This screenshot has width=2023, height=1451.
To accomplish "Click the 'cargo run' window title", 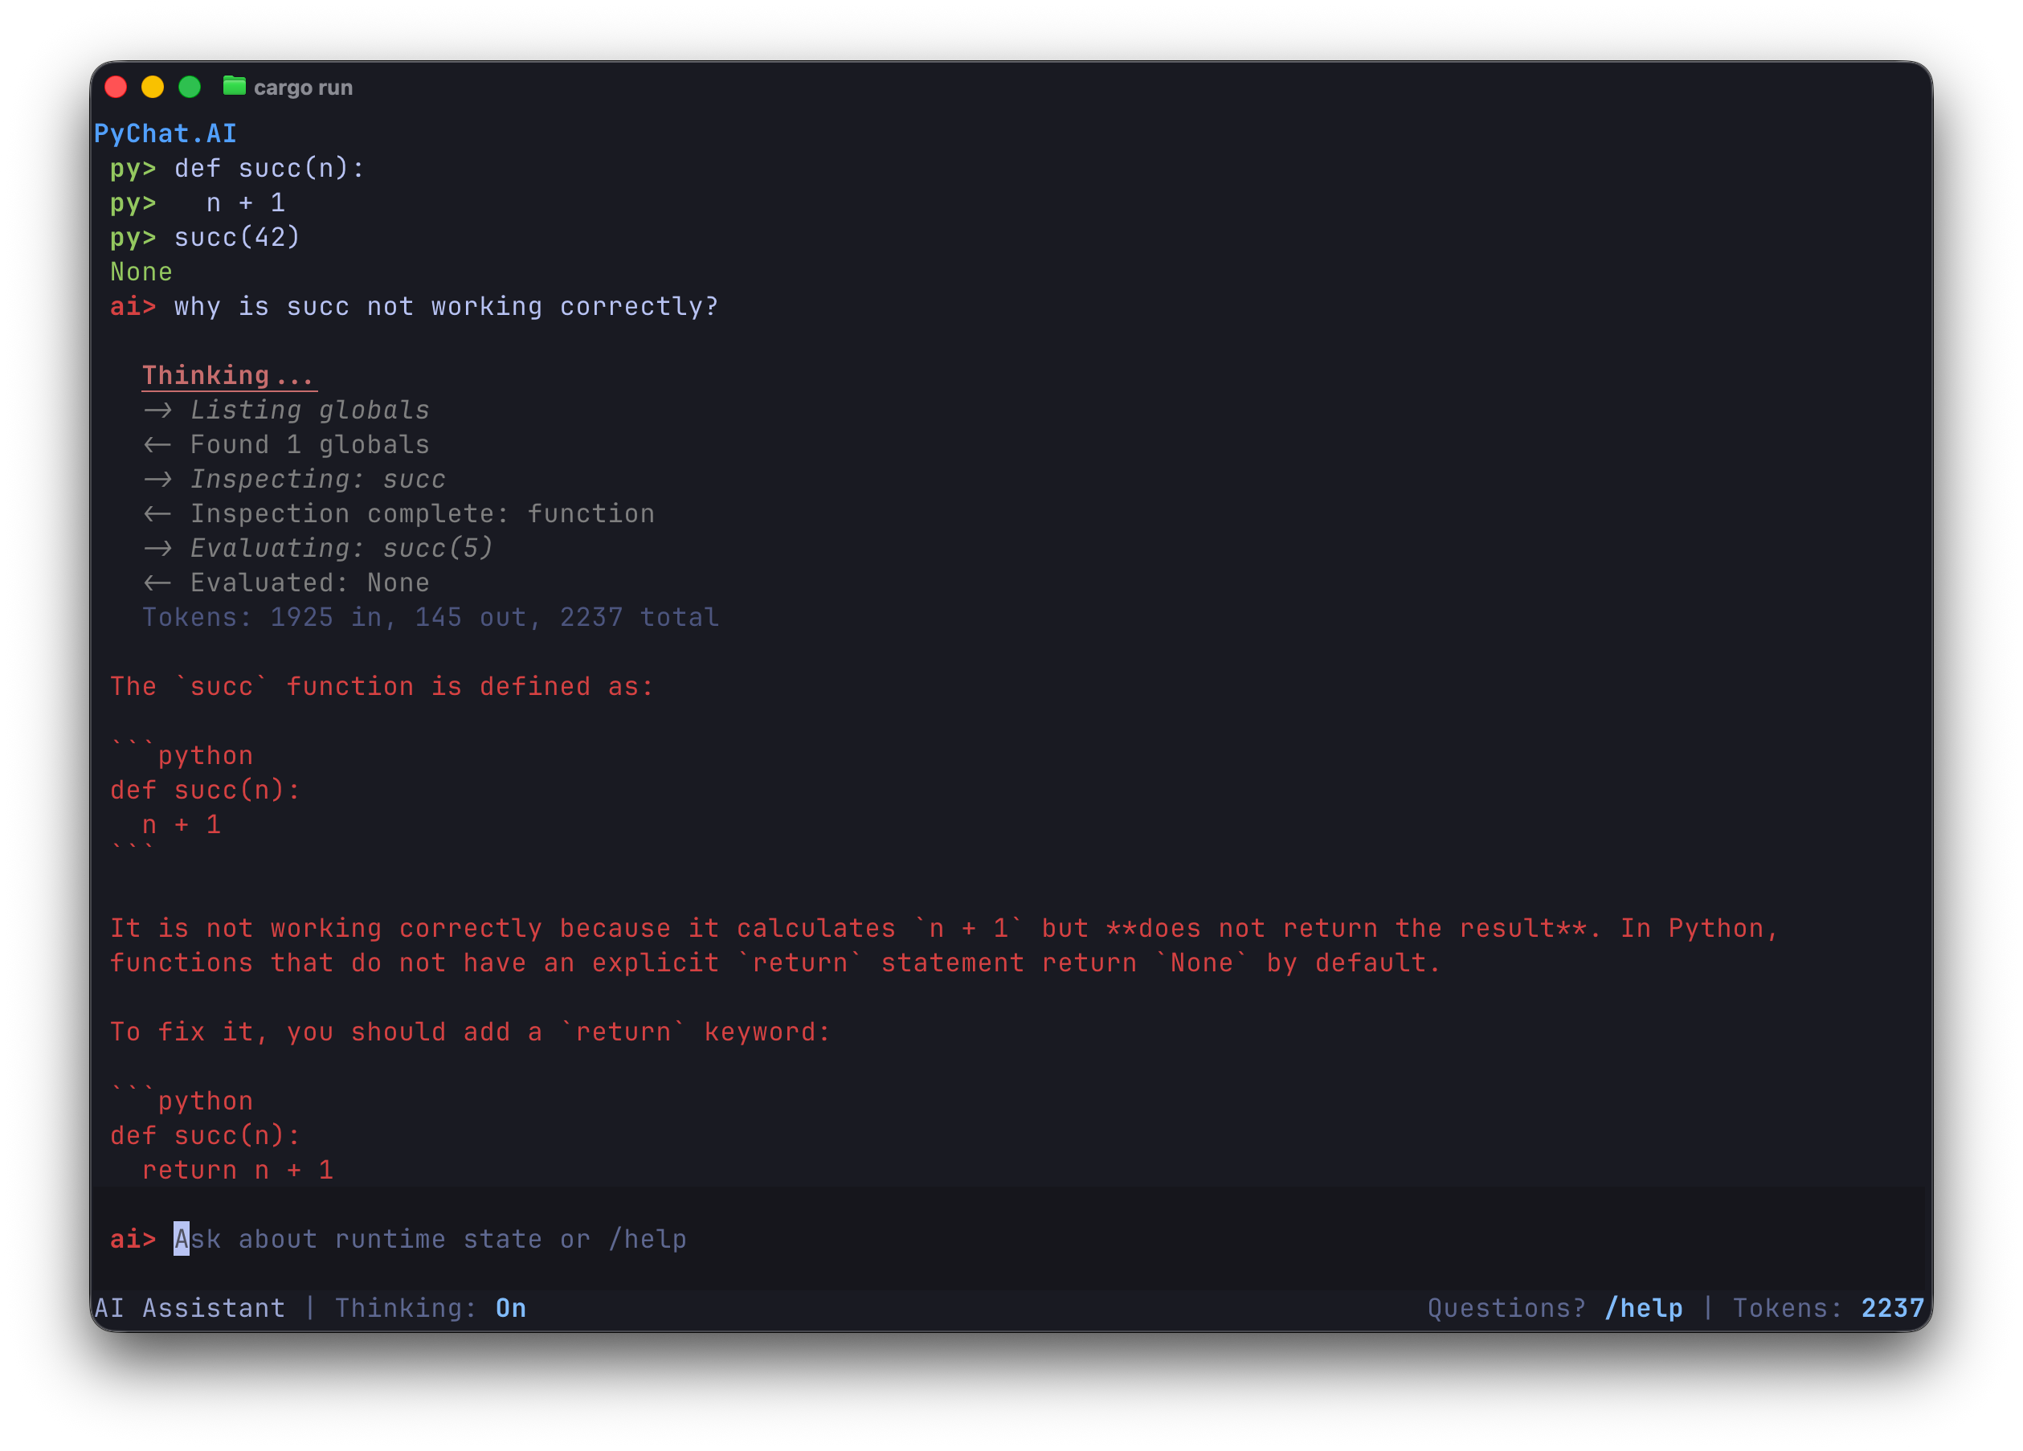I will pyautogui.click(x=302, y=88).
